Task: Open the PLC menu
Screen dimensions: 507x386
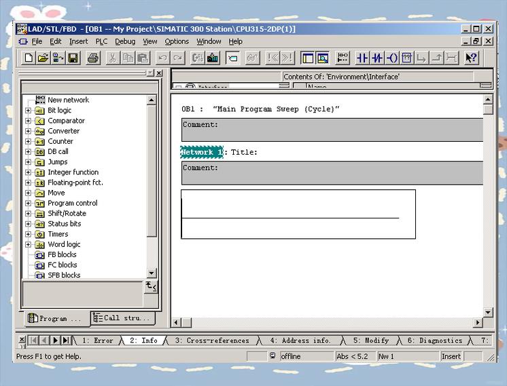Action: [101, 41]
